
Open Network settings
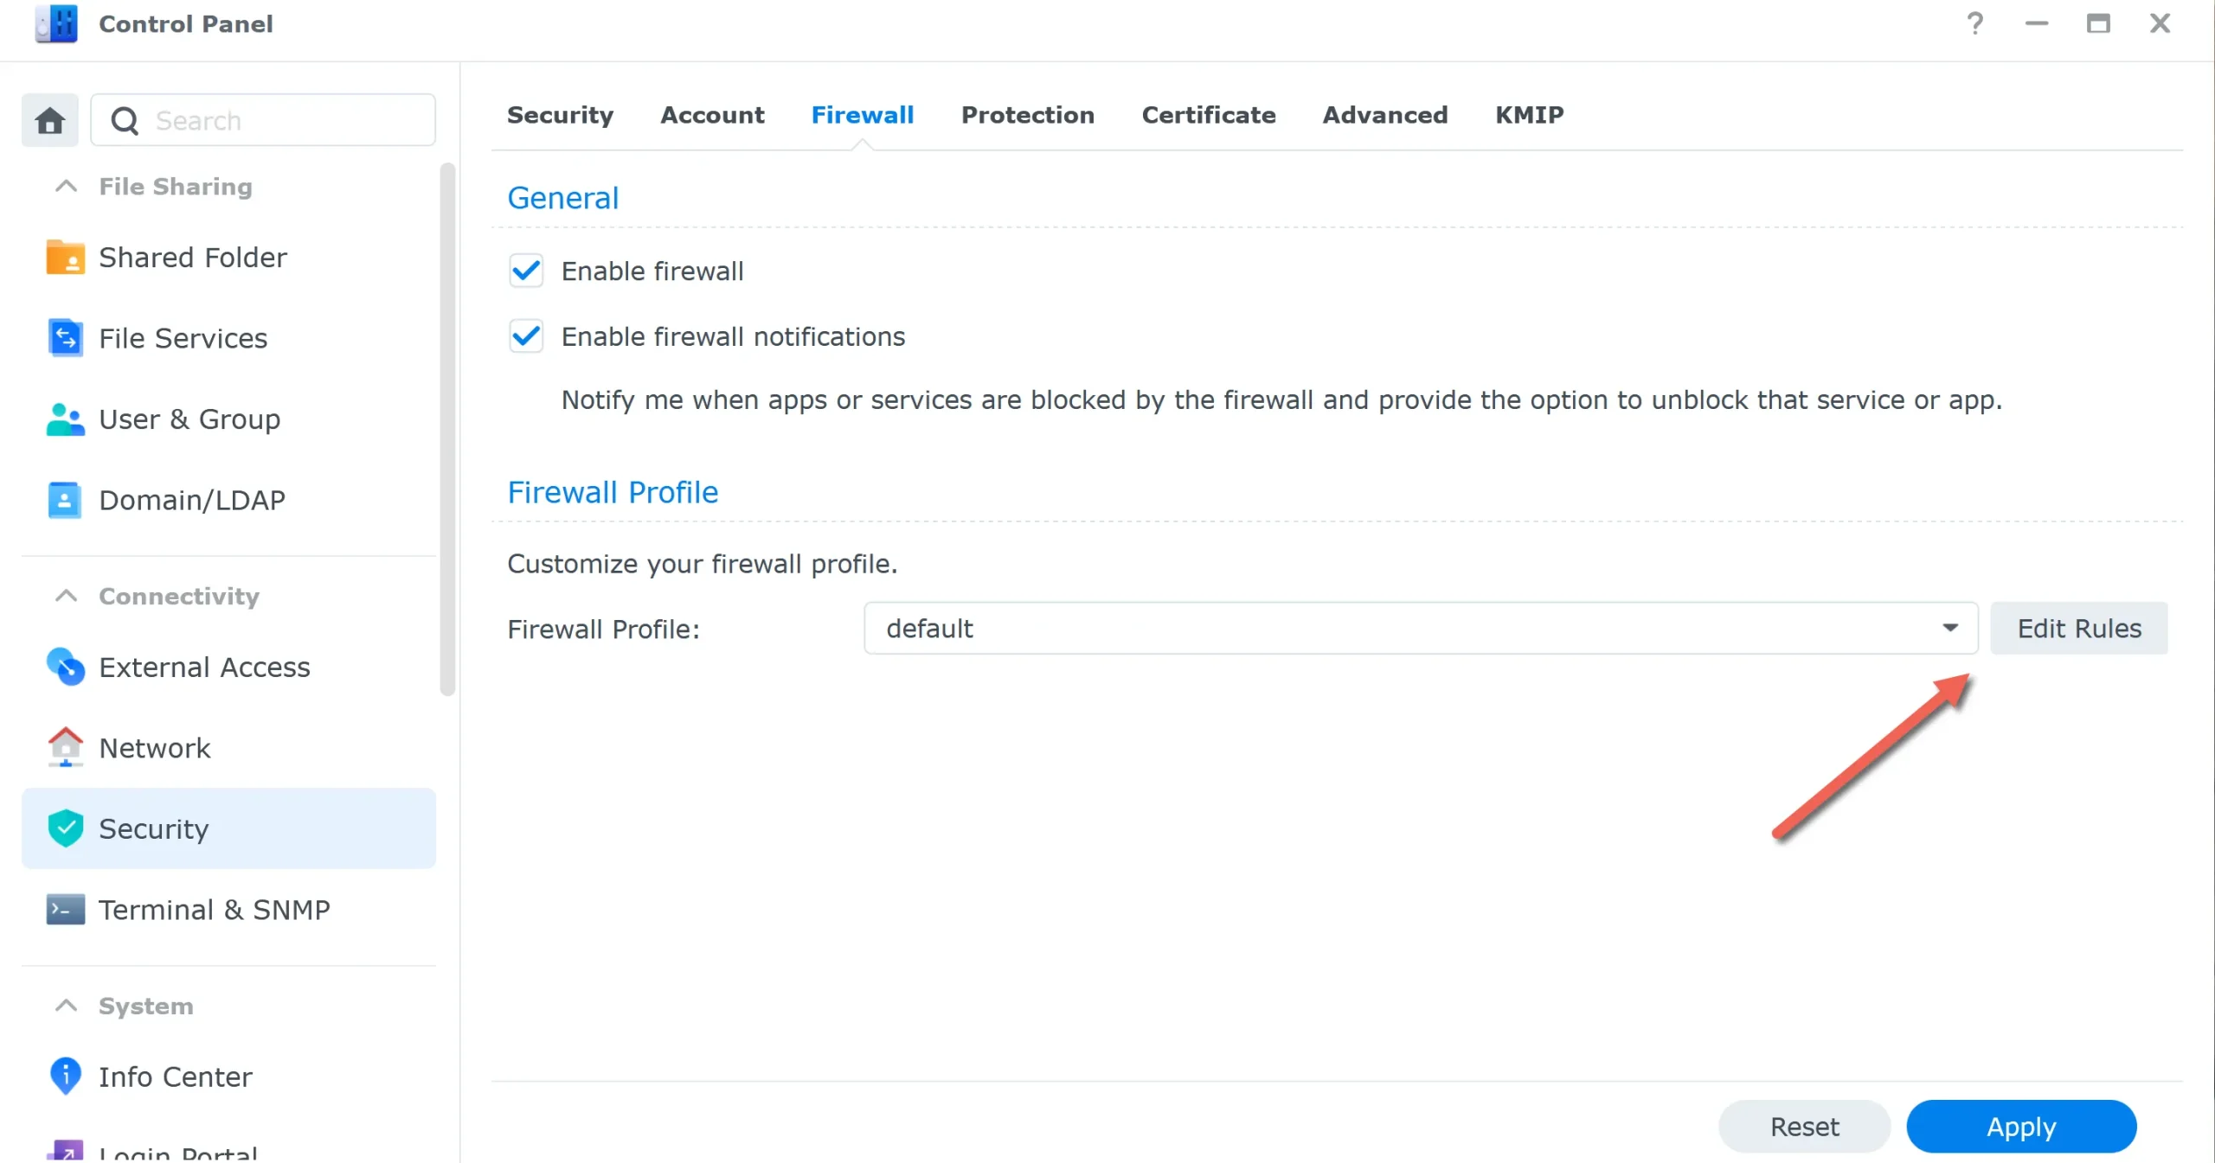154,748
